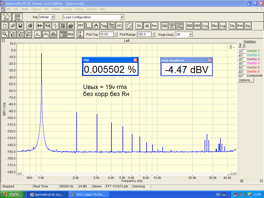Create a new file with the blank page icon
This screenshot has height=198, width=264.
[5, 26]
